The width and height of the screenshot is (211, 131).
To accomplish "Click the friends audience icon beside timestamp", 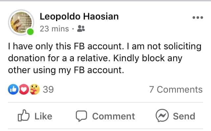I will (81, 28).
